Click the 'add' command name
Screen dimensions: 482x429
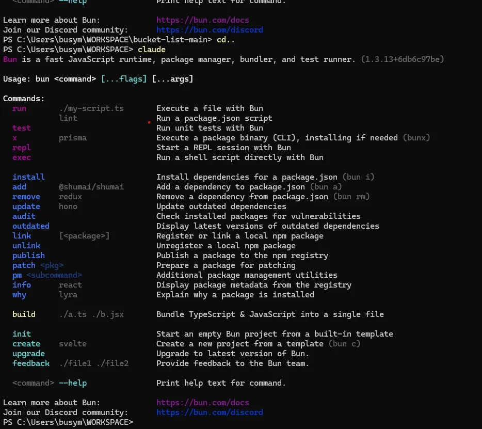click(20, 187)
